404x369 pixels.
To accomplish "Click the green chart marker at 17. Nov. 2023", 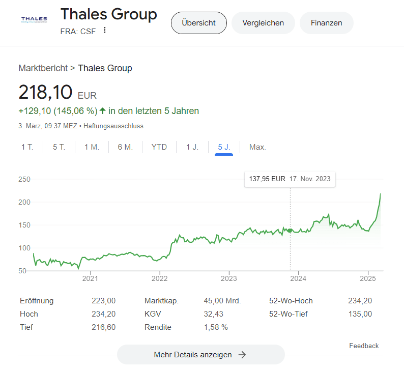I will 290,231.
